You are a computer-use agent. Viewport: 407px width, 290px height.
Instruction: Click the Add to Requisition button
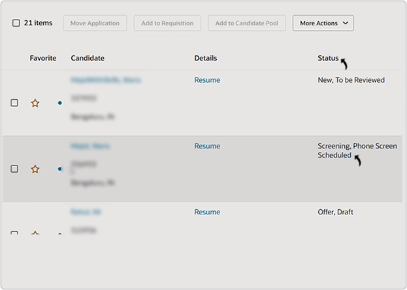point(167,23)
